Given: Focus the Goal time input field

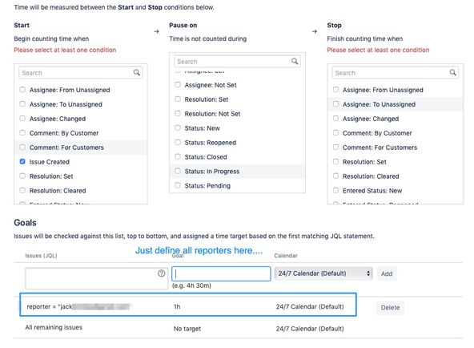Looking at the screenshot, I should coord(221,273).
